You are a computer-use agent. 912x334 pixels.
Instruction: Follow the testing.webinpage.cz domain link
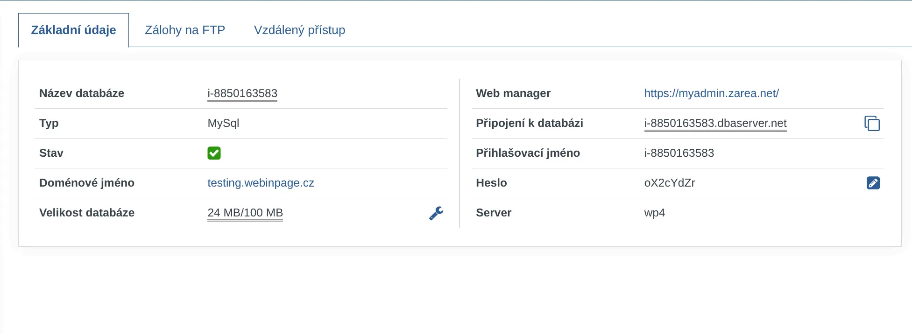click(261, 183)
